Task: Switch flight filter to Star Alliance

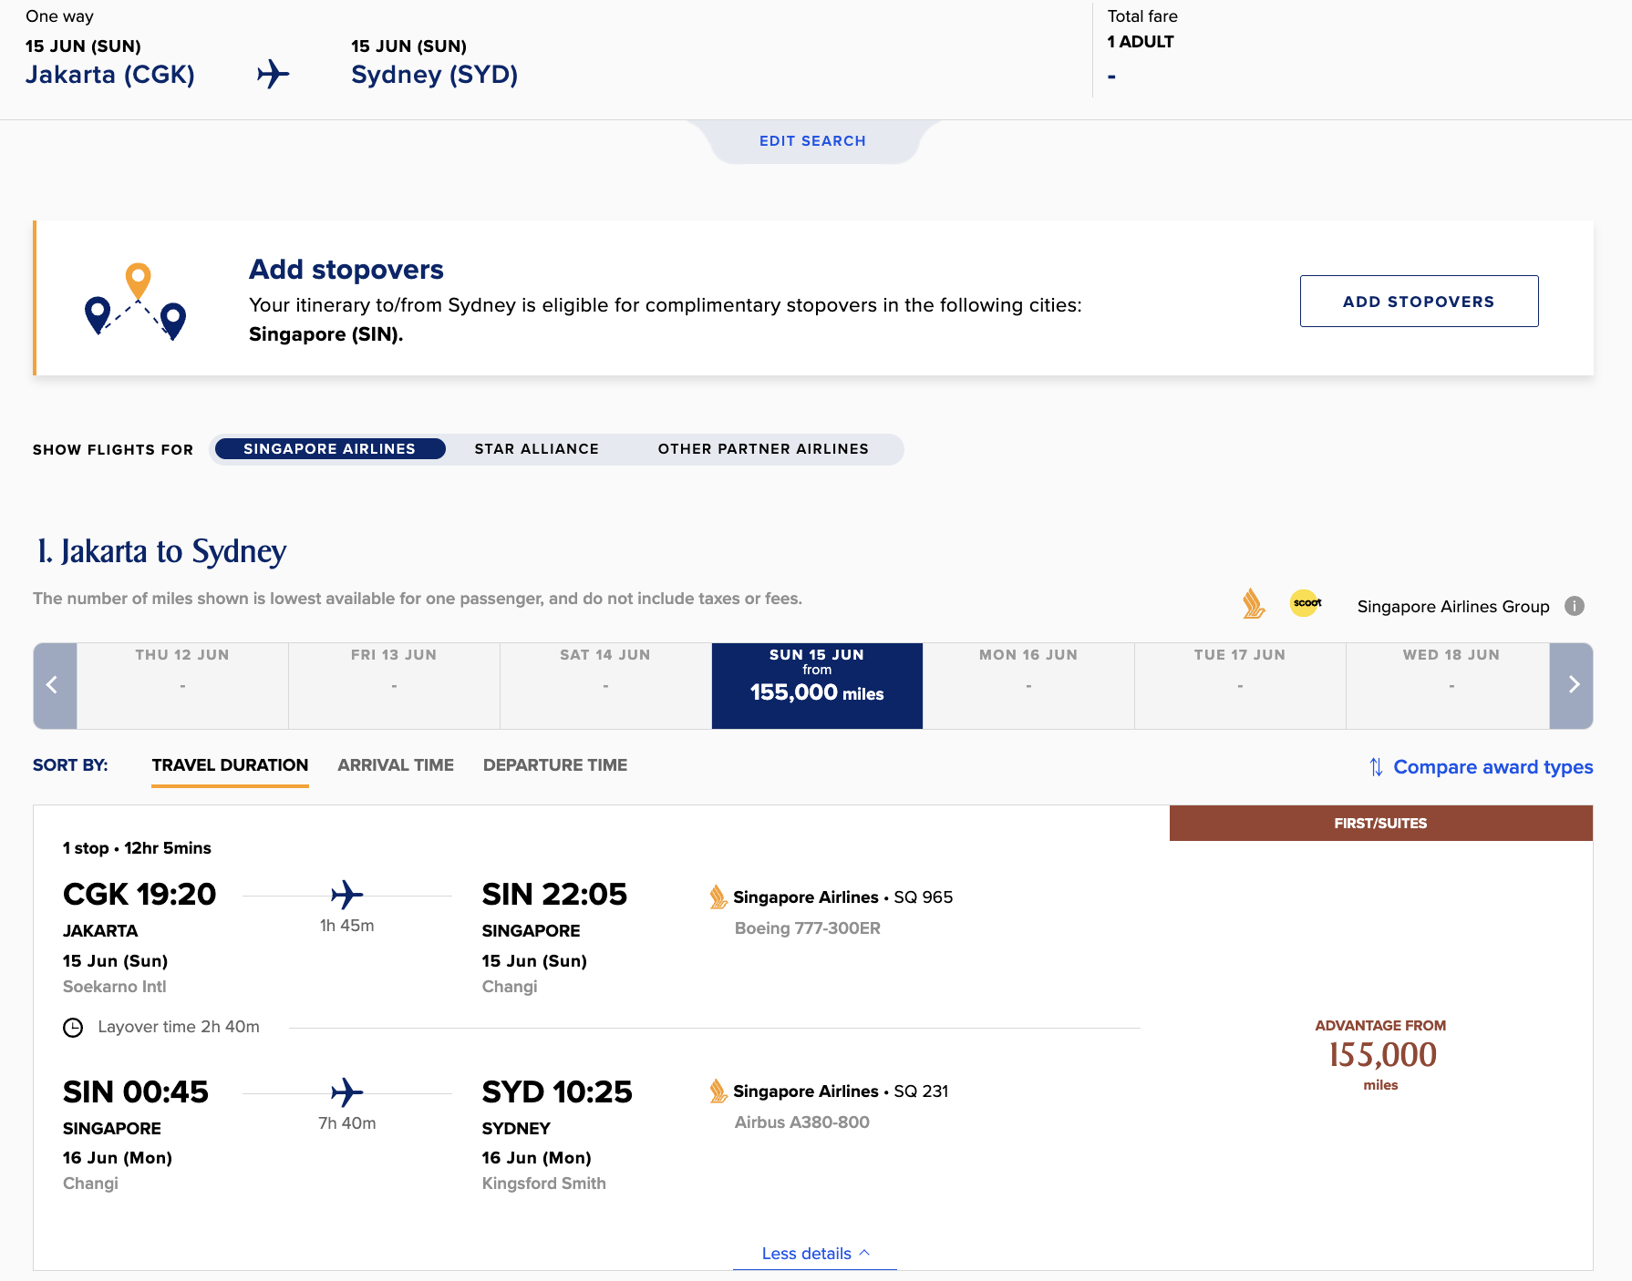Action: click(536, 449)
